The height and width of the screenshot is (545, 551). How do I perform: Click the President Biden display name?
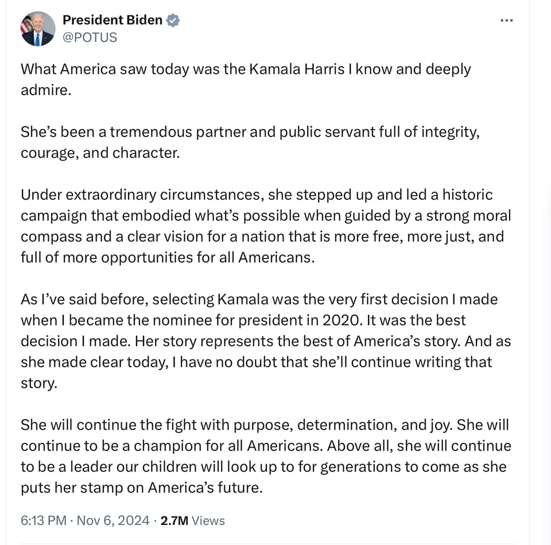tap(112, 20)
